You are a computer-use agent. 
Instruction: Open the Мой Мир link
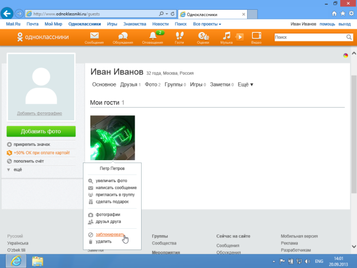(x=54, y=24)
